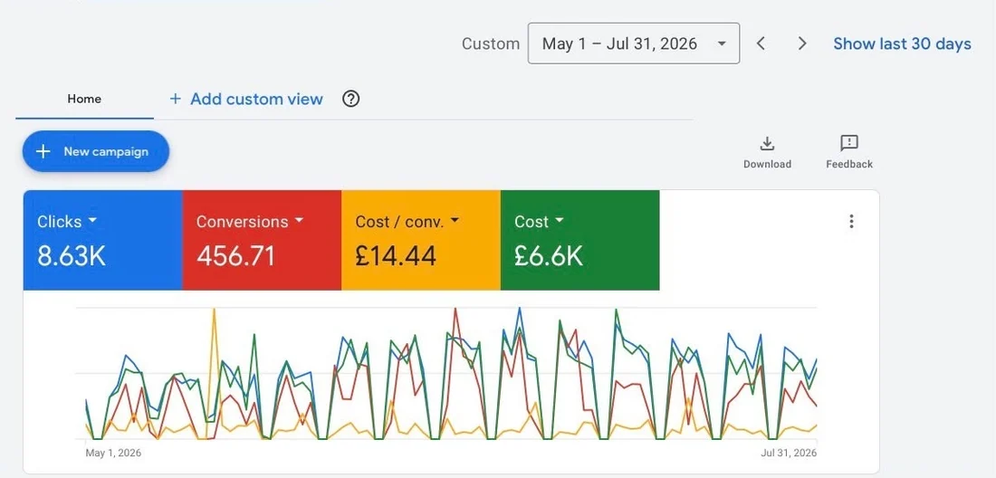Create a New campaign
The image size is (996, 478).
[x=96, y=151]
